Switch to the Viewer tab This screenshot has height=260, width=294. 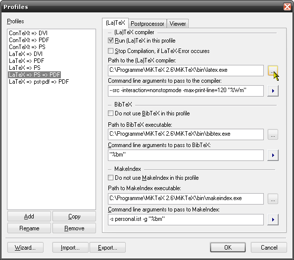coord(178,24)
